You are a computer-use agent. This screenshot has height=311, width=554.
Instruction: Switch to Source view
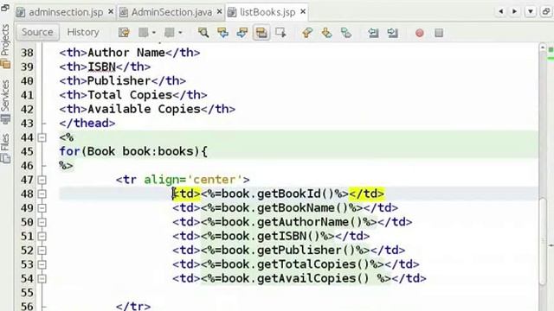click(x=37, y=32)
